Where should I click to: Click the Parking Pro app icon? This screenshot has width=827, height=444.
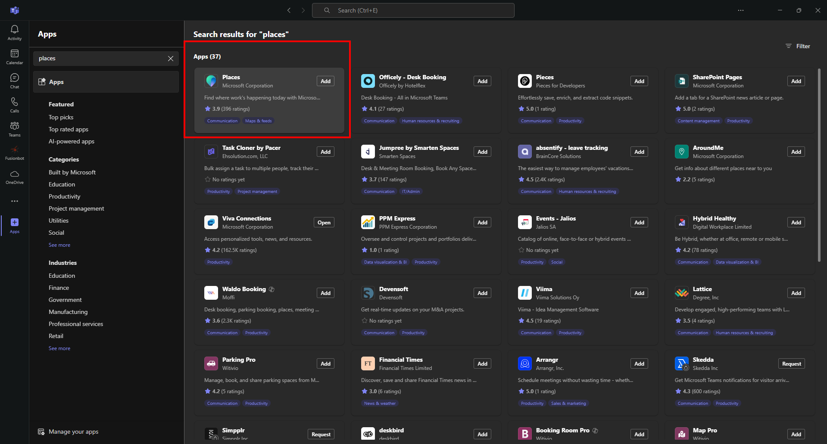click(x=211, y=363)
